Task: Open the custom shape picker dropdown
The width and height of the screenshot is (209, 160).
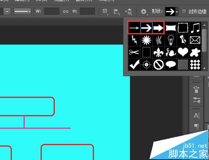Action: pyautogui.click(x=177, y=12)
